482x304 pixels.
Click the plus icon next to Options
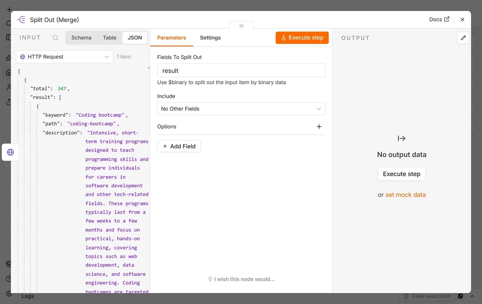pyautogui.click(x=319, y=127)
